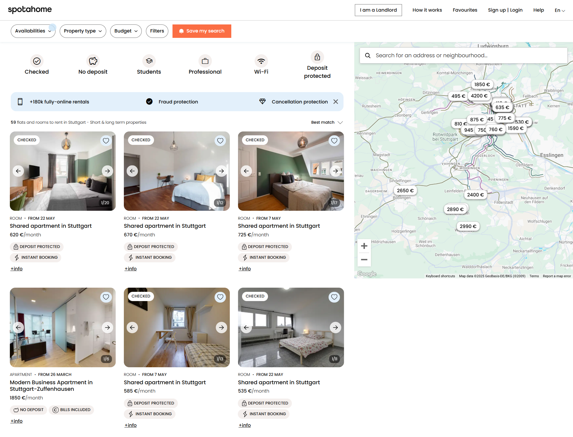Show next photo of 670 € room

coord(221,171)
